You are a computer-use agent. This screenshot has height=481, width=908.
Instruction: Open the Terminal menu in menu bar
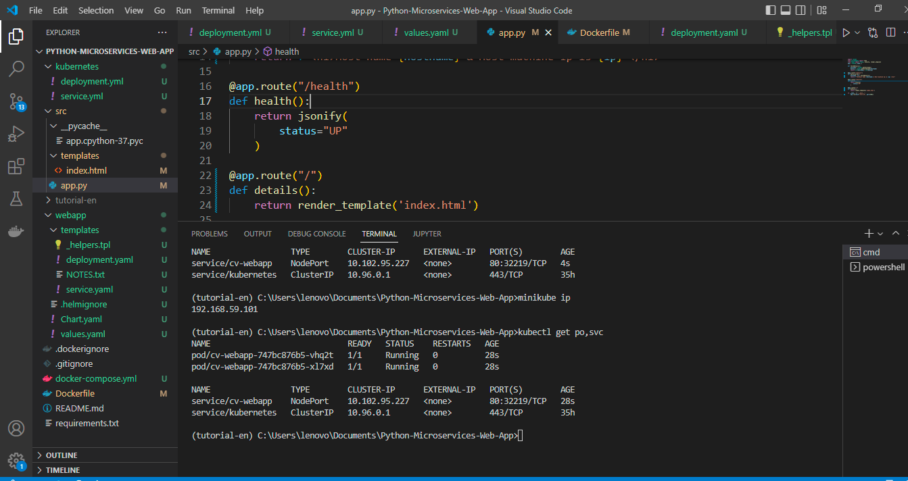click(218, 10)
